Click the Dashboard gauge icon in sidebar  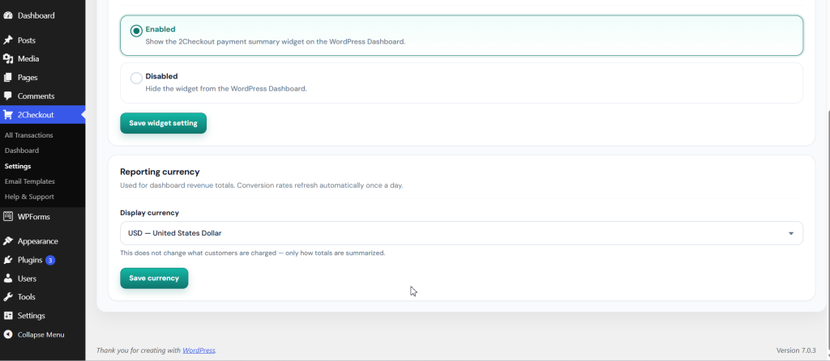8,16
